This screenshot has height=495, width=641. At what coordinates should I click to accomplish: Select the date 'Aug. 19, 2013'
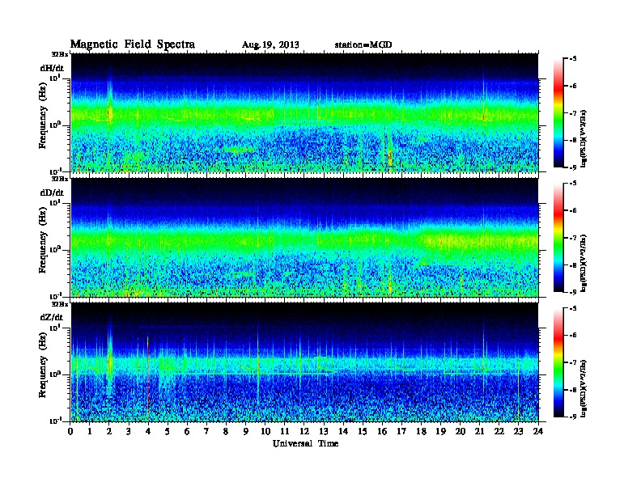click(x=270, y=44)
